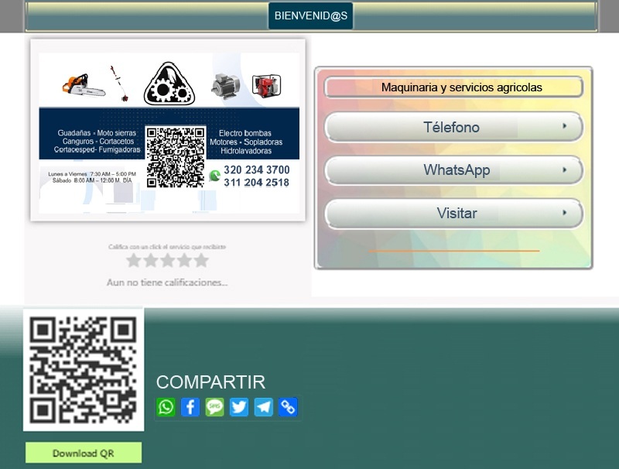Share via the Telegram icon
The image size is (619, 469).
point(264,407)
